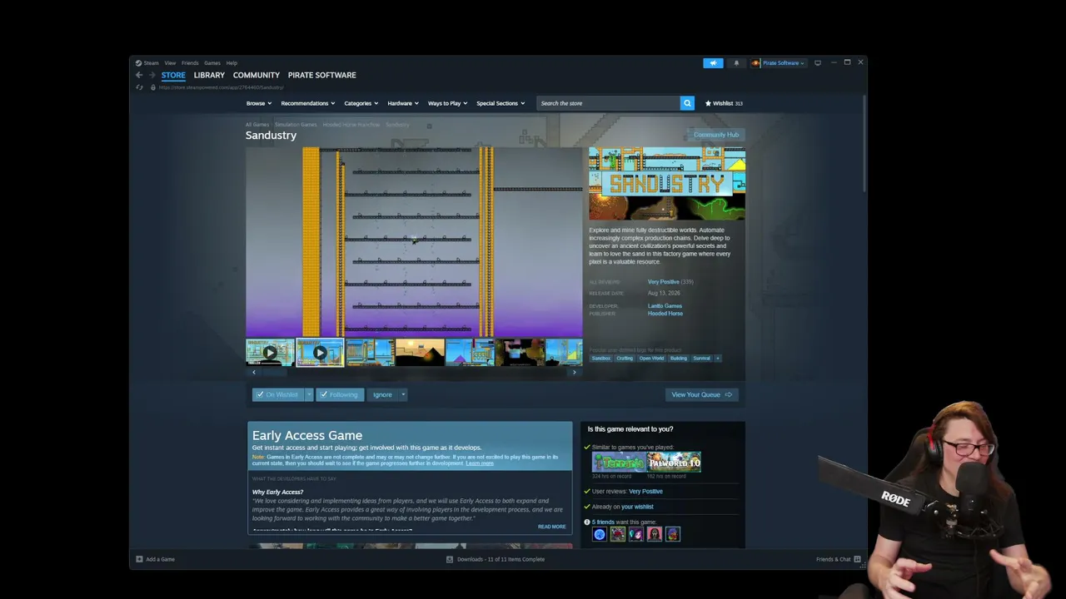
Task: Open the Friends & Chat icon
Action: (857, 559)
